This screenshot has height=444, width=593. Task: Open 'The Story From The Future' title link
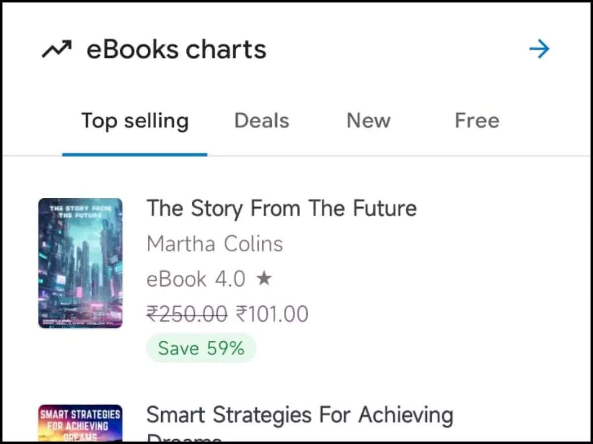281,208
